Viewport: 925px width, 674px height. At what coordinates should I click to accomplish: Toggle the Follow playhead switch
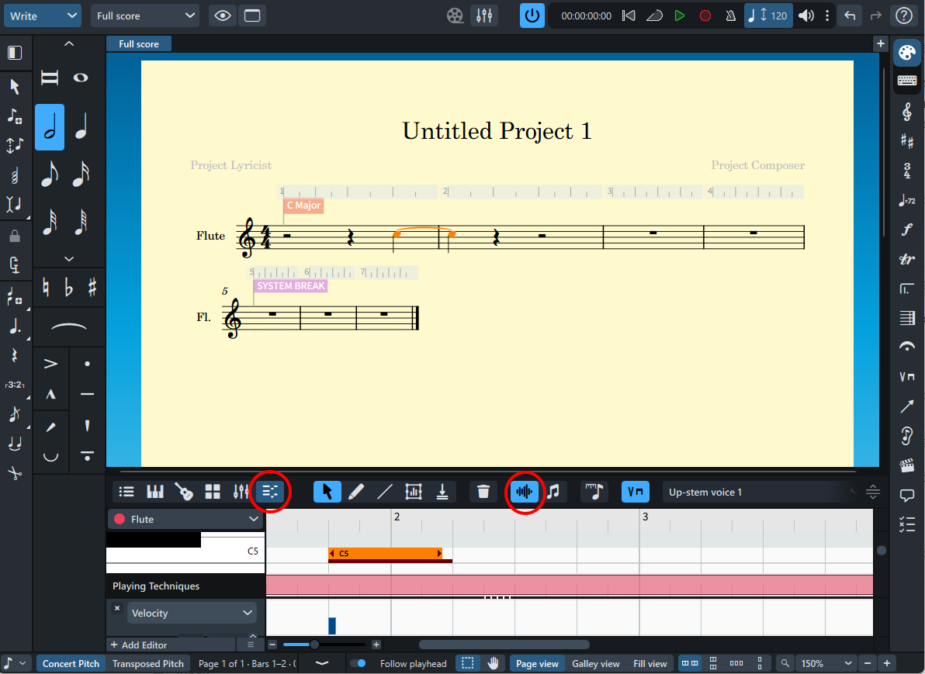[358, 663]
